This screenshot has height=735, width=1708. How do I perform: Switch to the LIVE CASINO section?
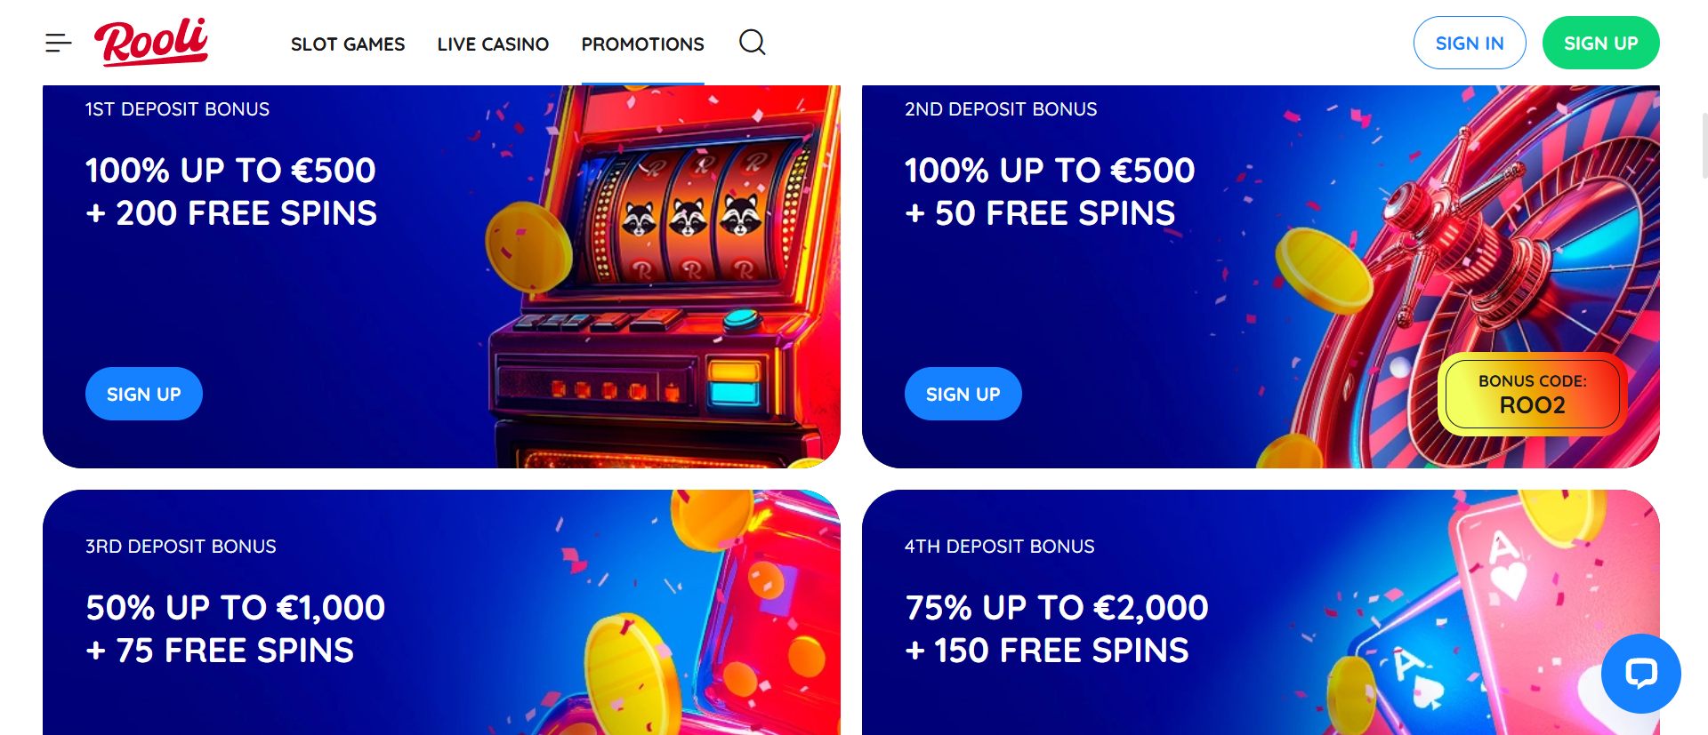click(492, 44)
